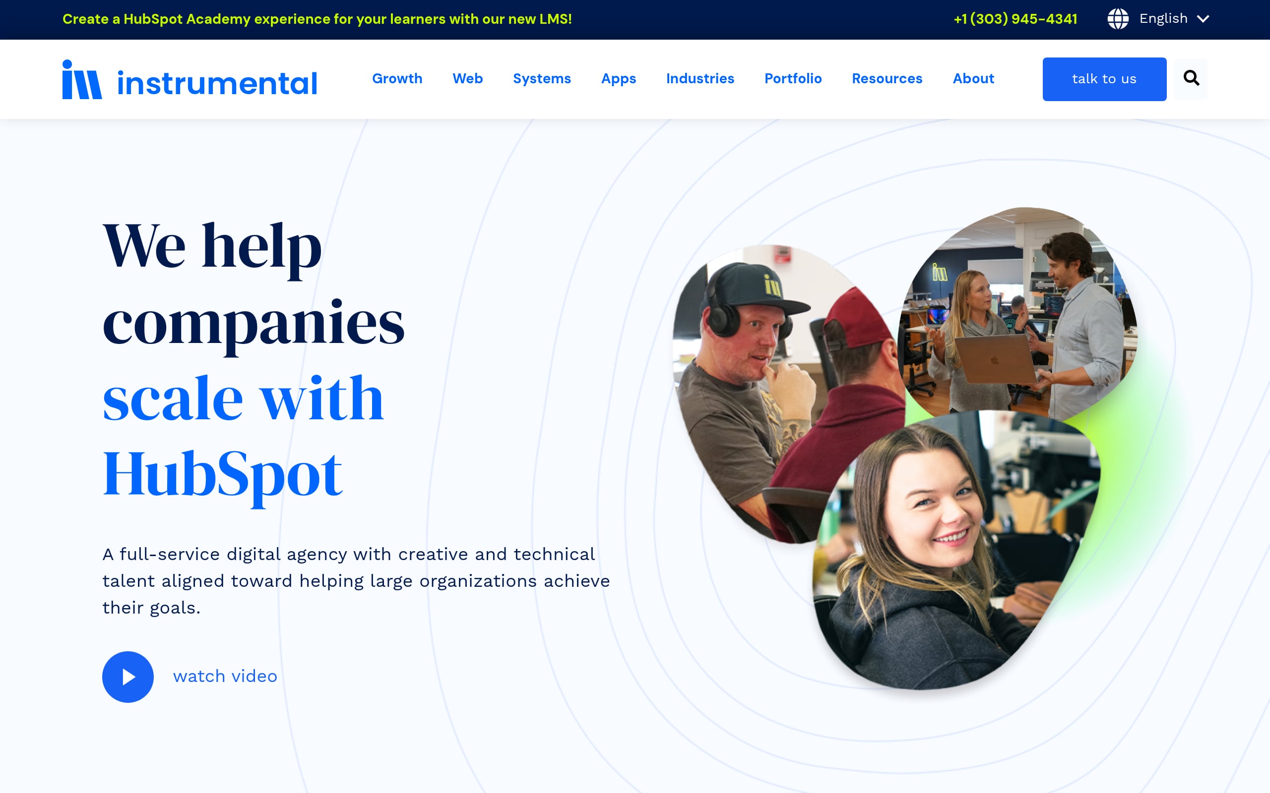Open the Resources menu
Image resolution: width=1270 pixels, height=793 pixels.
tap(887, 79)
